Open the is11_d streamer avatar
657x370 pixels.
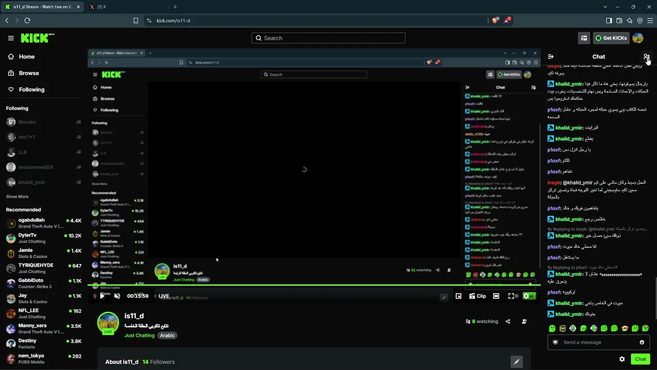coord(108,323)
